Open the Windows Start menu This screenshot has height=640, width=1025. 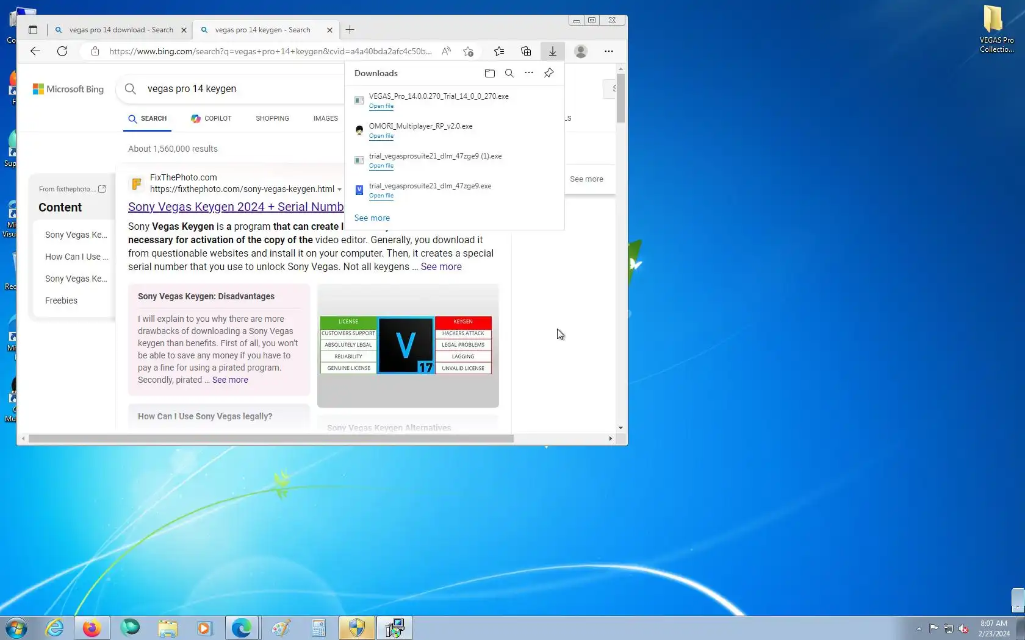click(x=16, y=628)
